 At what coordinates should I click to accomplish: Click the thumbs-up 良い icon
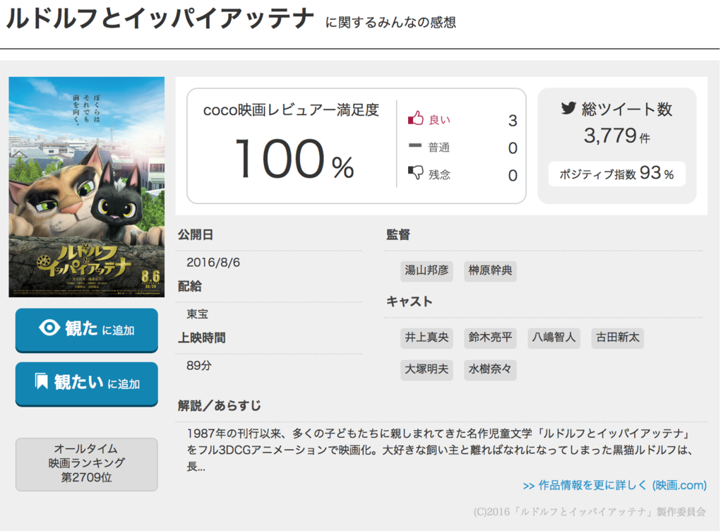[x=415, y=119]
